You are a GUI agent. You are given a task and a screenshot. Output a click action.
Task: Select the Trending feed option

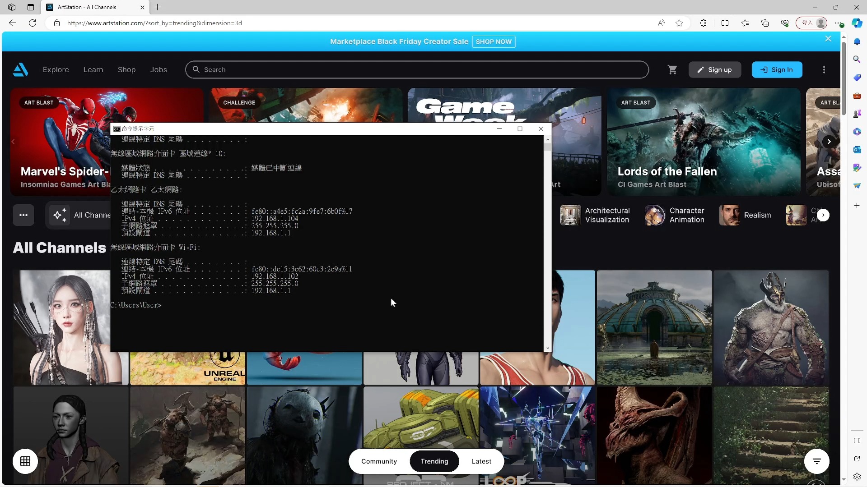[x=434, y=461]
